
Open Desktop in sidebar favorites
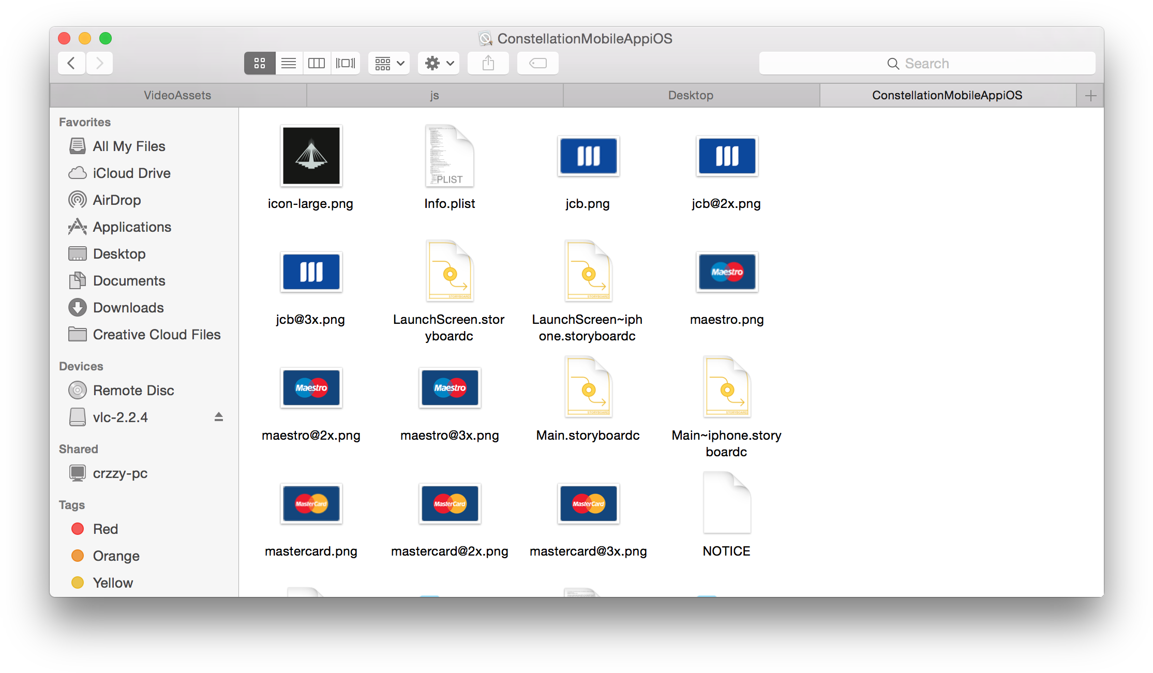[x=144, y=254]
